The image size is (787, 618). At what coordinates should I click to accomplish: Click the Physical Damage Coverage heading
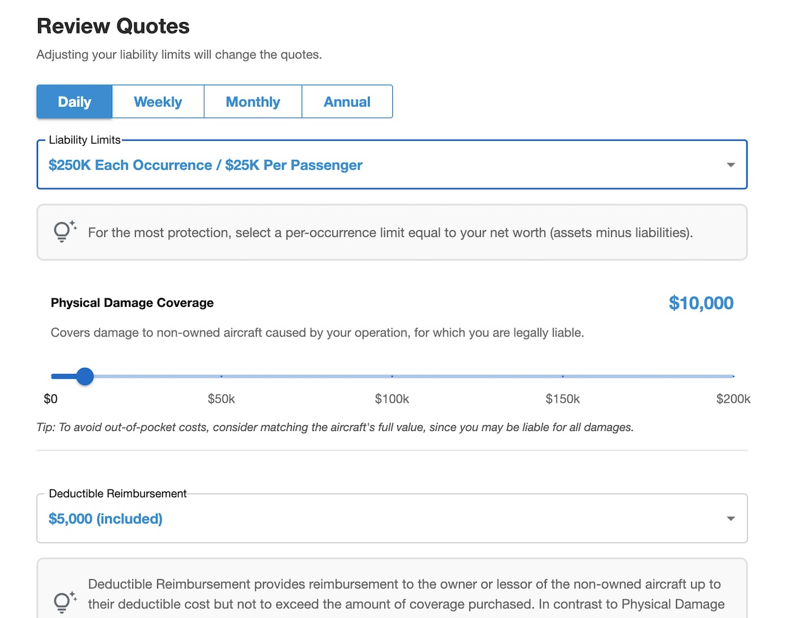click(132, 303)
